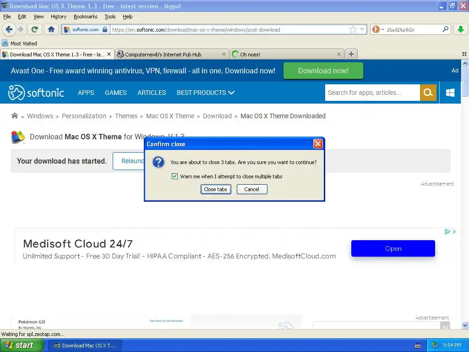The height and width of the screenshot is (352, 469).
Task: Click the blue Open ad button
Action: (x=393, y=248)
